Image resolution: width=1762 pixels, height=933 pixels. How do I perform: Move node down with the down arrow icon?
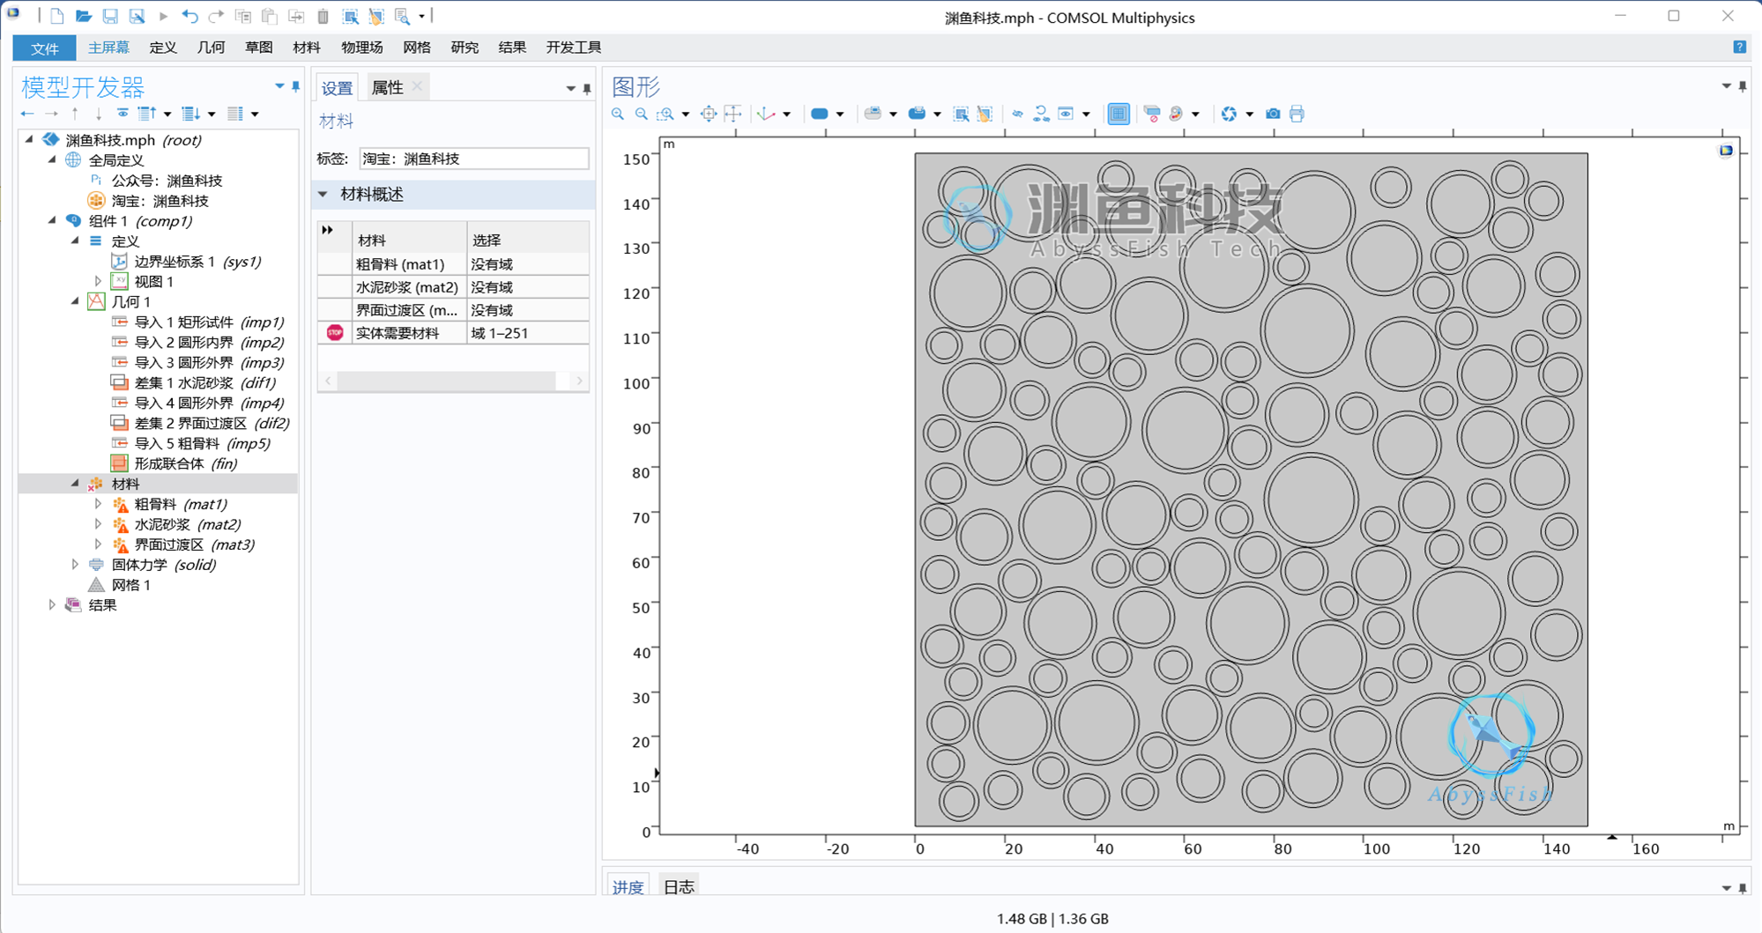98,114
